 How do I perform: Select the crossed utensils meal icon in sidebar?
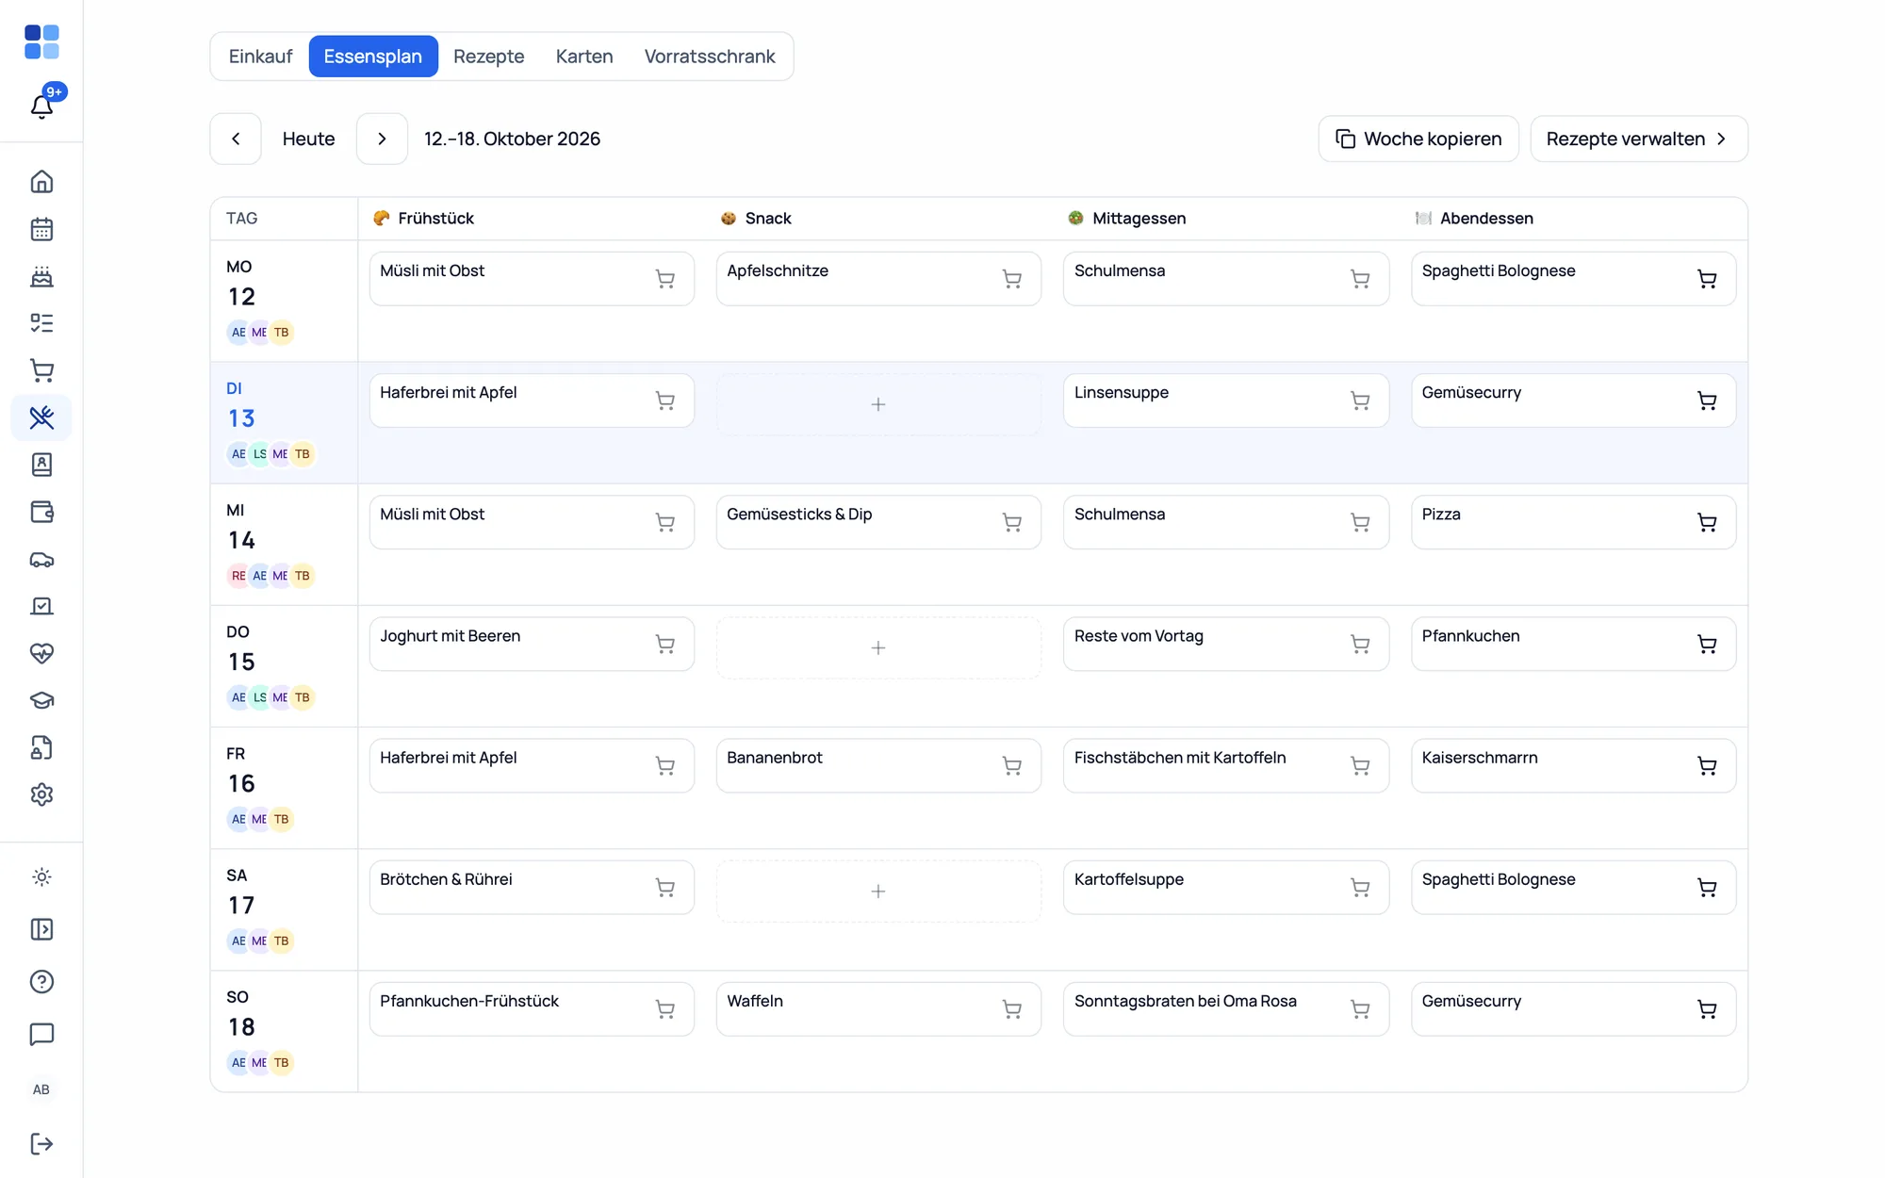(41, 417)
